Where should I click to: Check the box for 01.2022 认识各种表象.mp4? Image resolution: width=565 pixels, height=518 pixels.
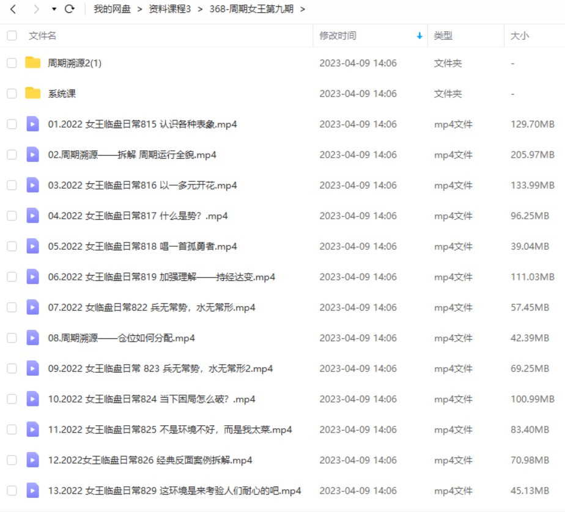12,124
